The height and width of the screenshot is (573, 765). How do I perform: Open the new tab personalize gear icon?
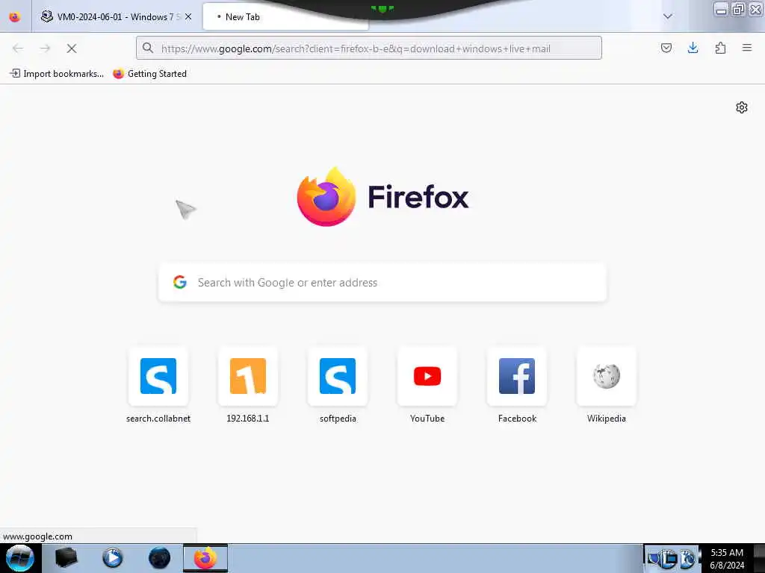(742, 107)
